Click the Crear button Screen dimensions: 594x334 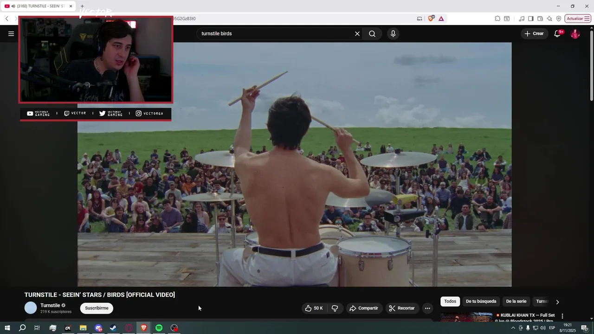(534, 33)
